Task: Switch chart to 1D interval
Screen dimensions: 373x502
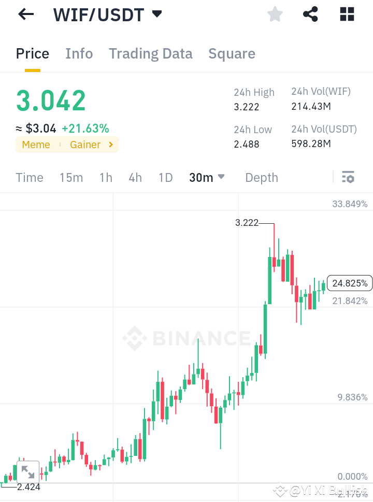Action: [x=165, y=177]
